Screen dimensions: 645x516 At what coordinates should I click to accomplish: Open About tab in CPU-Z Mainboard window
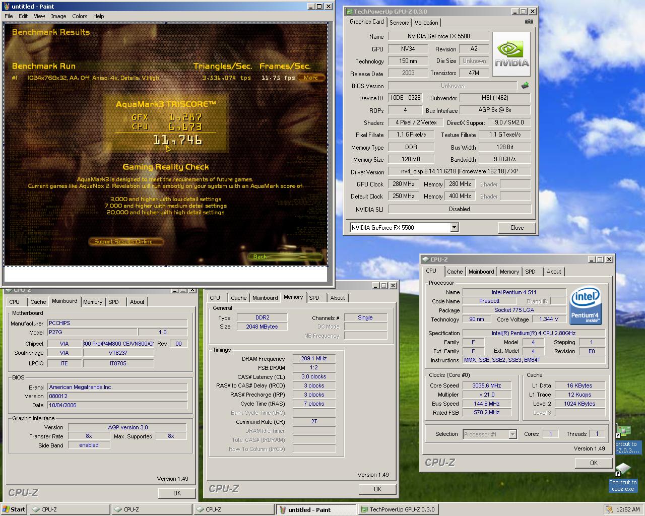(x=137, y=302)
